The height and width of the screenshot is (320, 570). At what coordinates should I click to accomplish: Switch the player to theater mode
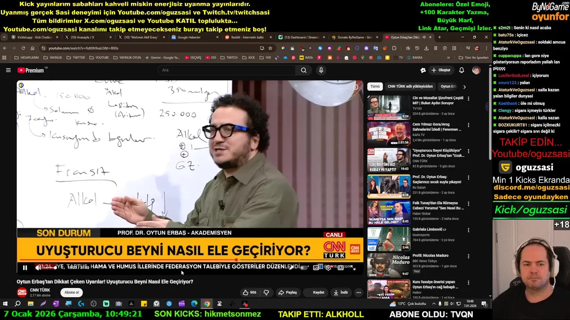341,268
